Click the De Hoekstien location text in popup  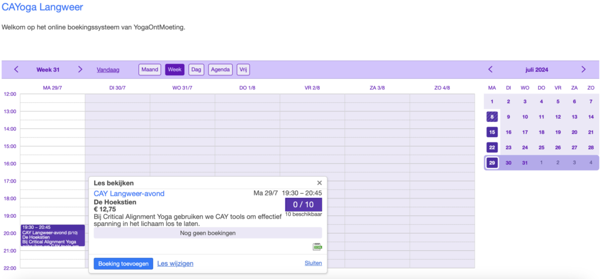tap(115, 202)
